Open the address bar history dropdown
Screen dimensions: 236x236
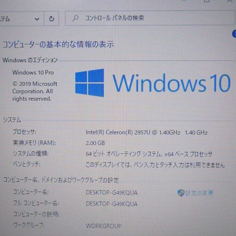(x=37, y=19)
